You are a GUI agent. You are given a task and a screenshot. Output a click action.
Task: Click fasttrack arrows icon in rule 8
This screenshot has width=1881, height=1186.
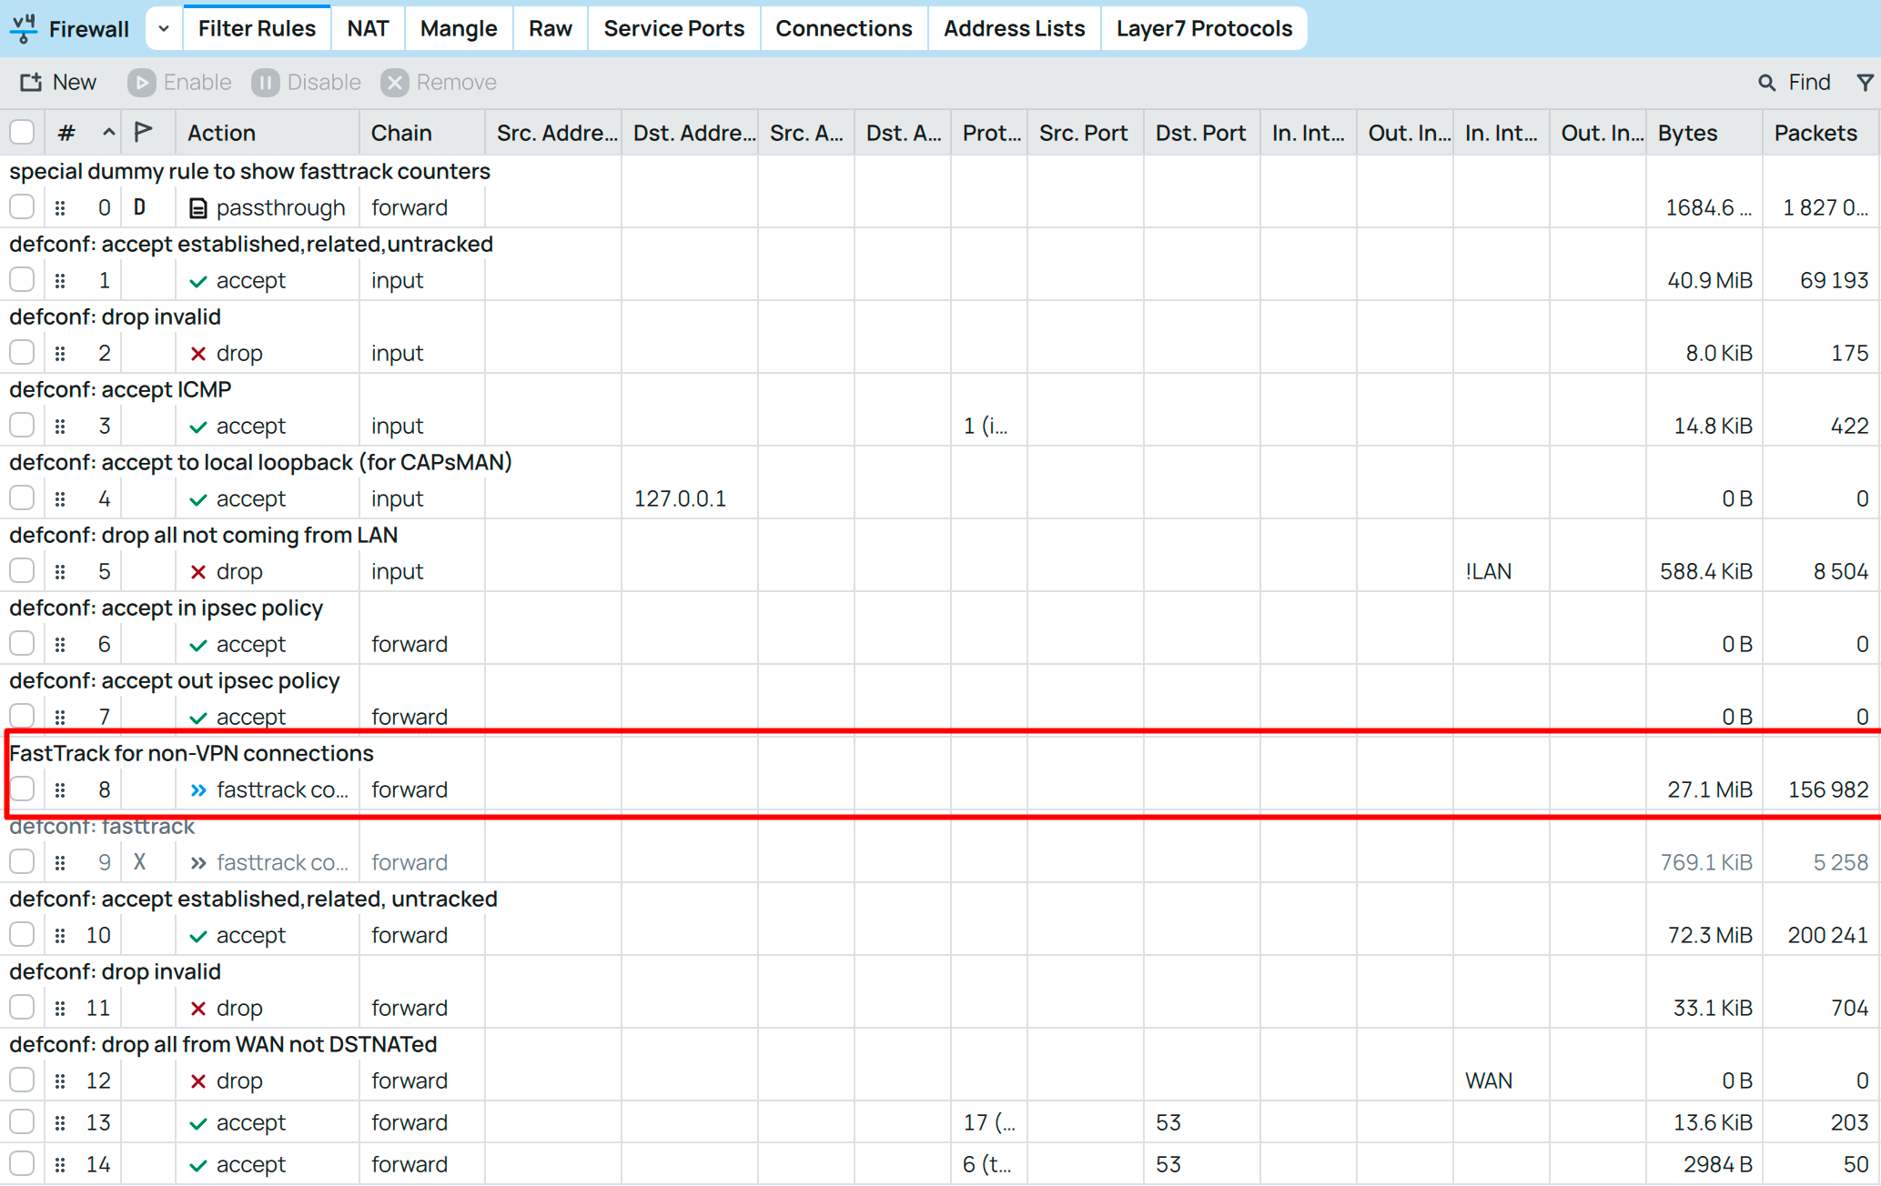point(197,790)
